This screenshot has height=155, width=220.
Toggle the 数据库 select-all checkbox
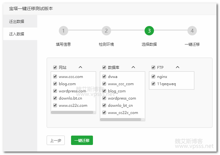(x=104, y=67)
